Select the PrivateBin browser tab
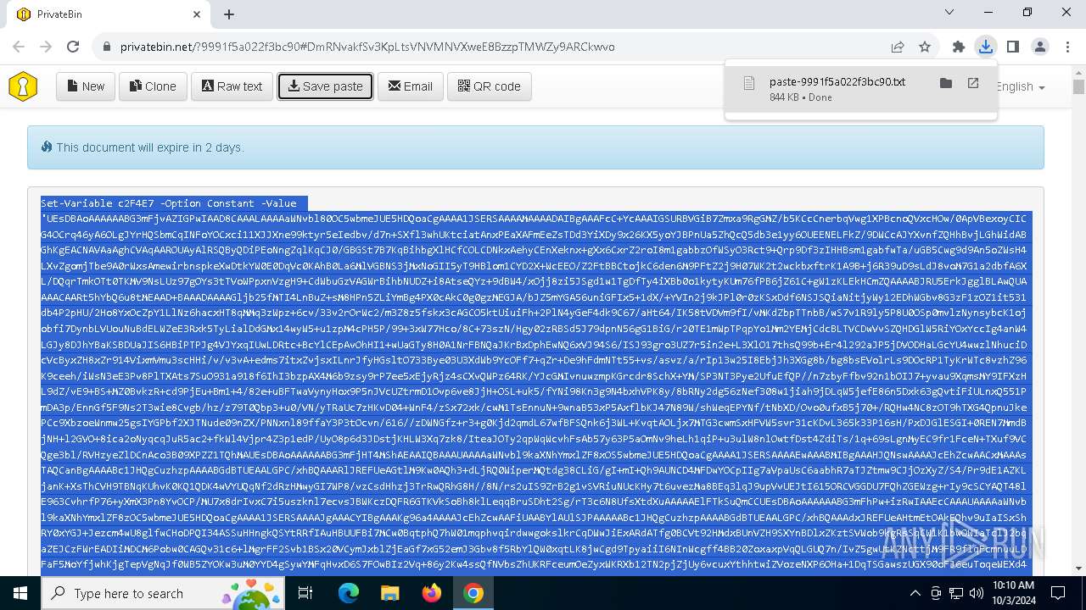This screenshot has height=610, width=1086. [109, 14]
